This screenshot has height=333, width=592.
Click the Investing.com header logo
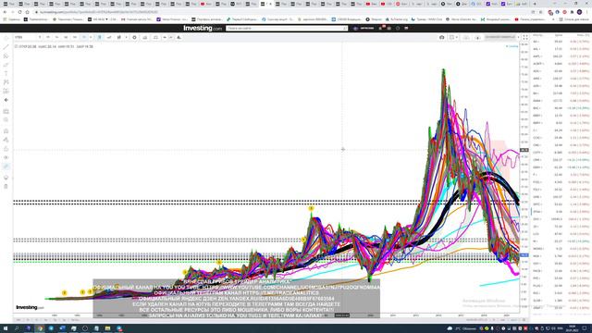(203, 28)
